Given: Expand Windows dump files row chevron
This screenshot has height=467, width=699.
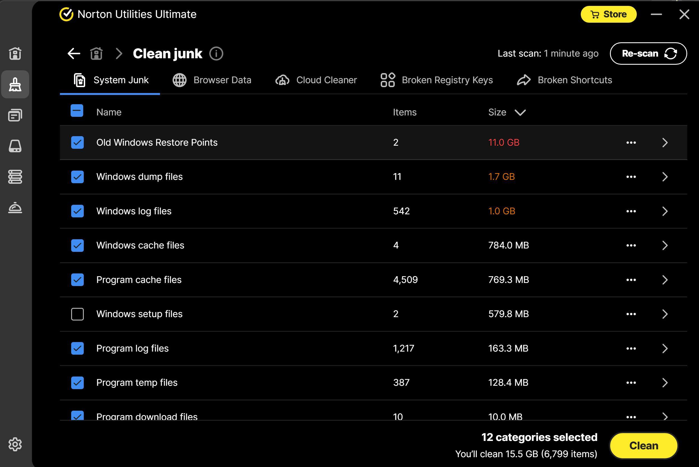Looking at the screenshot, I should pos(665,176).
